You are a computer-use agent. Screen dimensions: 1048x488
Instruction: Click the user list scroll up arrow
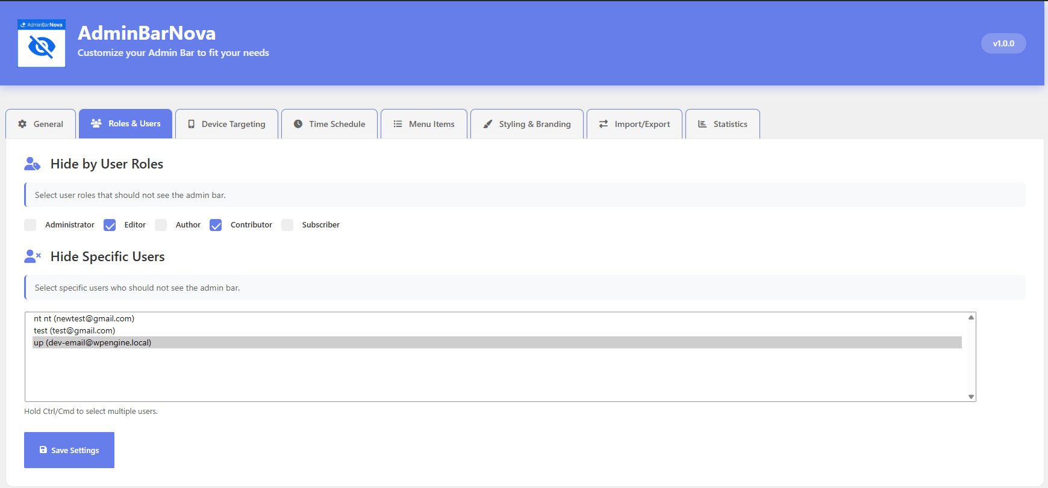[x=971, y=317]
